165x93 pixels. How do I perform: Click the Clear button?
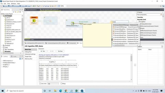tap(60, 51)
